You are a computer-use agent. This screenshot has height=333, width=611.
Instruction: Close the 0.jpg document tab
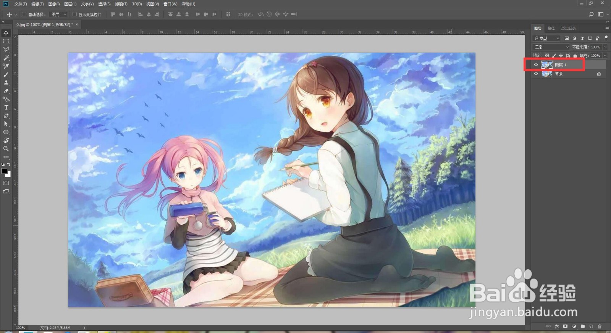tap(76, 24)
